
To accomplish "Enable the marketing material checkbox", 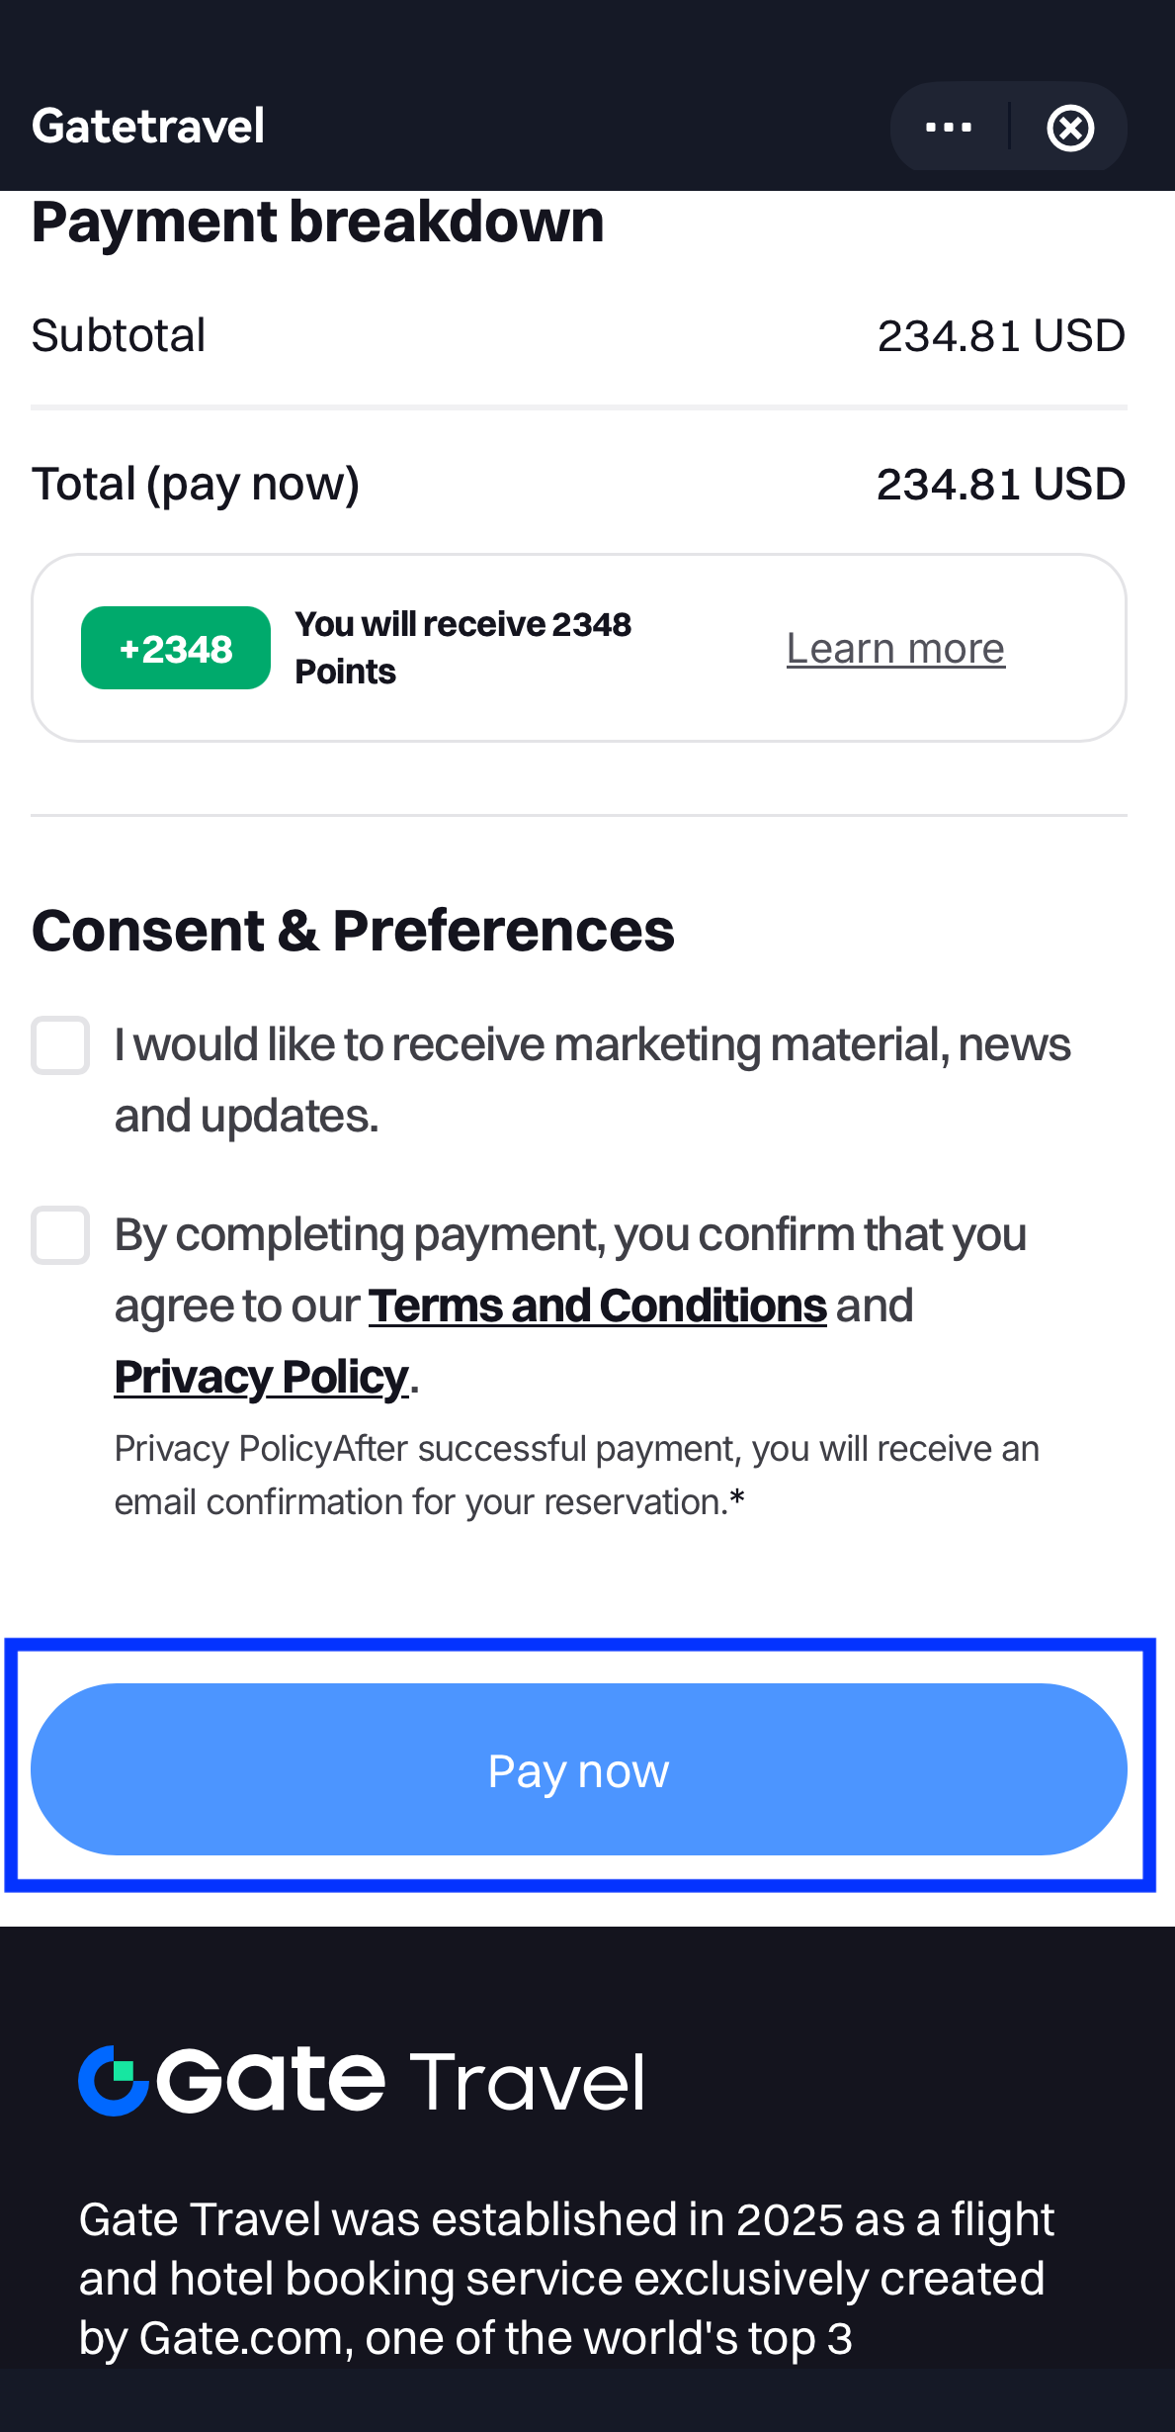I will click(60, 1044).
